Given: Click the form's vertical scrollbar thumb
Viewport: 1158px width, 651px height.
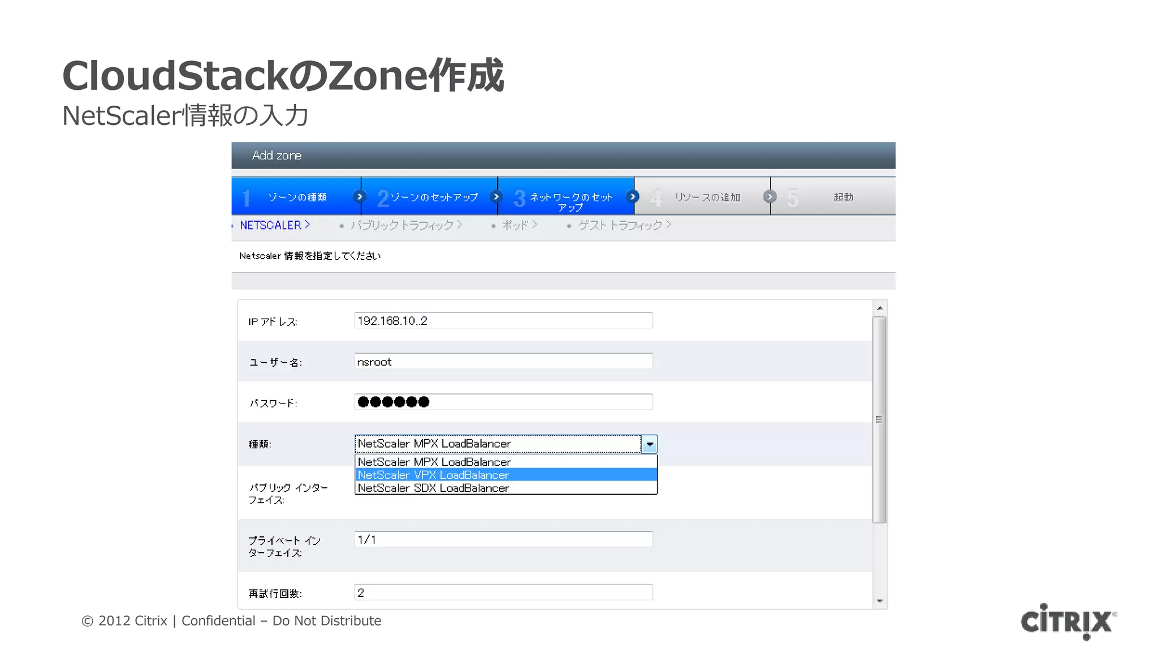Looking at the screenshot, I should (x=879, y=419).
